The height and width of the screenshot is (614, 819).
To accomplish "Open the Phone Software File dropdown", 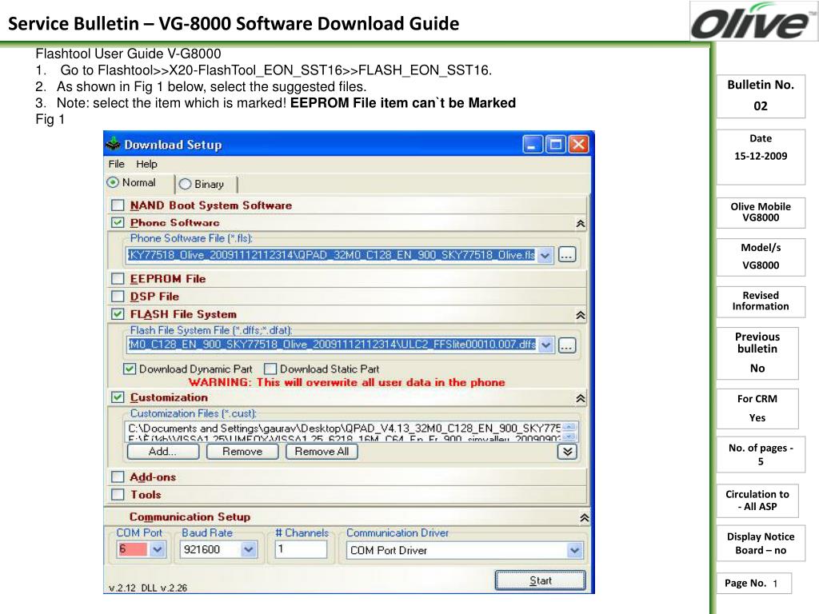I will tap(545, 255).
